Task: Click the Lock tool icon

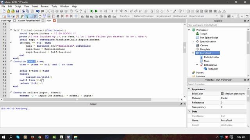Action: (157, 11)
